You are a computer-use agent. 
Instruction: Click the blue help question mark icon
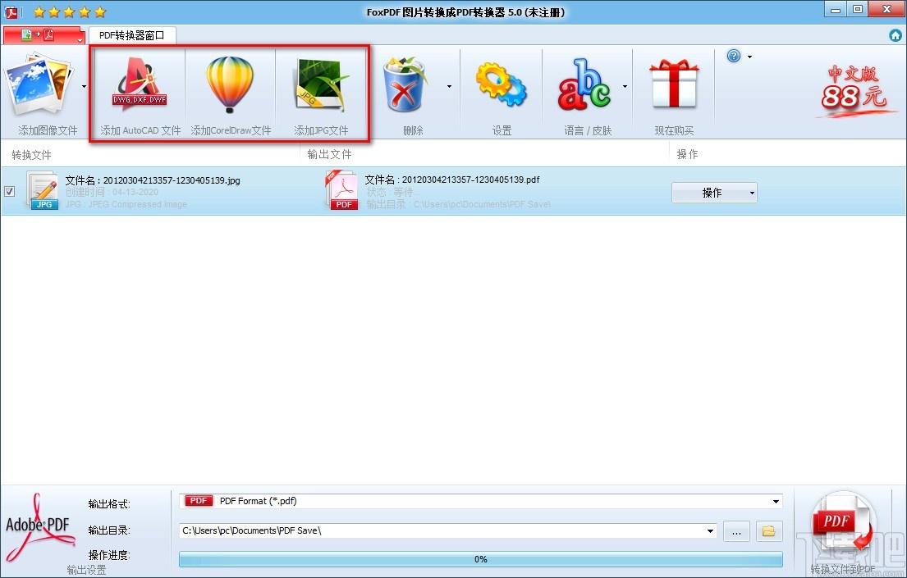pyautogui.click(x=734, y=56)
